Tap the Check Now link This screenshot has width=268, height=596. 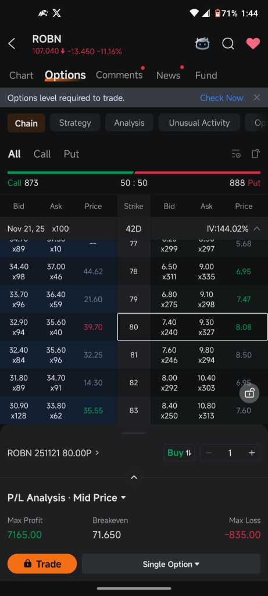point(221,98)
